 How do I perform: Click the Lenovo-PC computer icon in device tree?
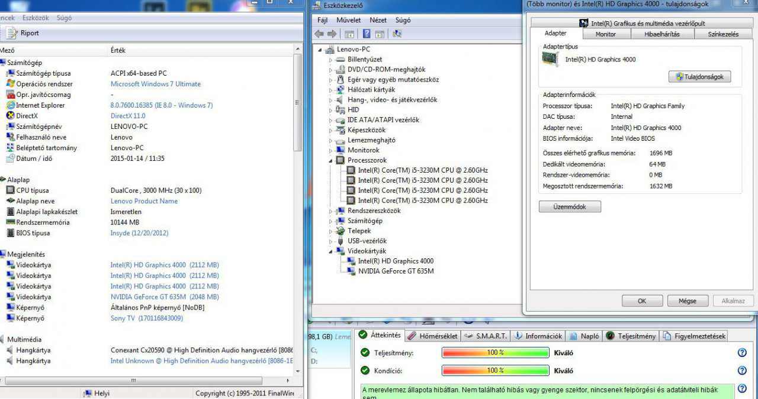[x=330, y=50]
